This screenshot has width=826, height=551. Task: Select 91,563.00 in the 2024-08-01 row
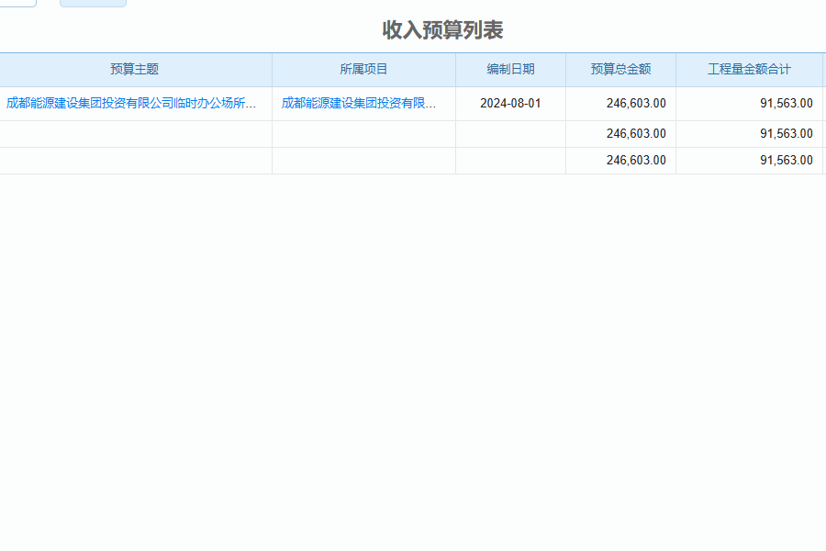[786, 104]
